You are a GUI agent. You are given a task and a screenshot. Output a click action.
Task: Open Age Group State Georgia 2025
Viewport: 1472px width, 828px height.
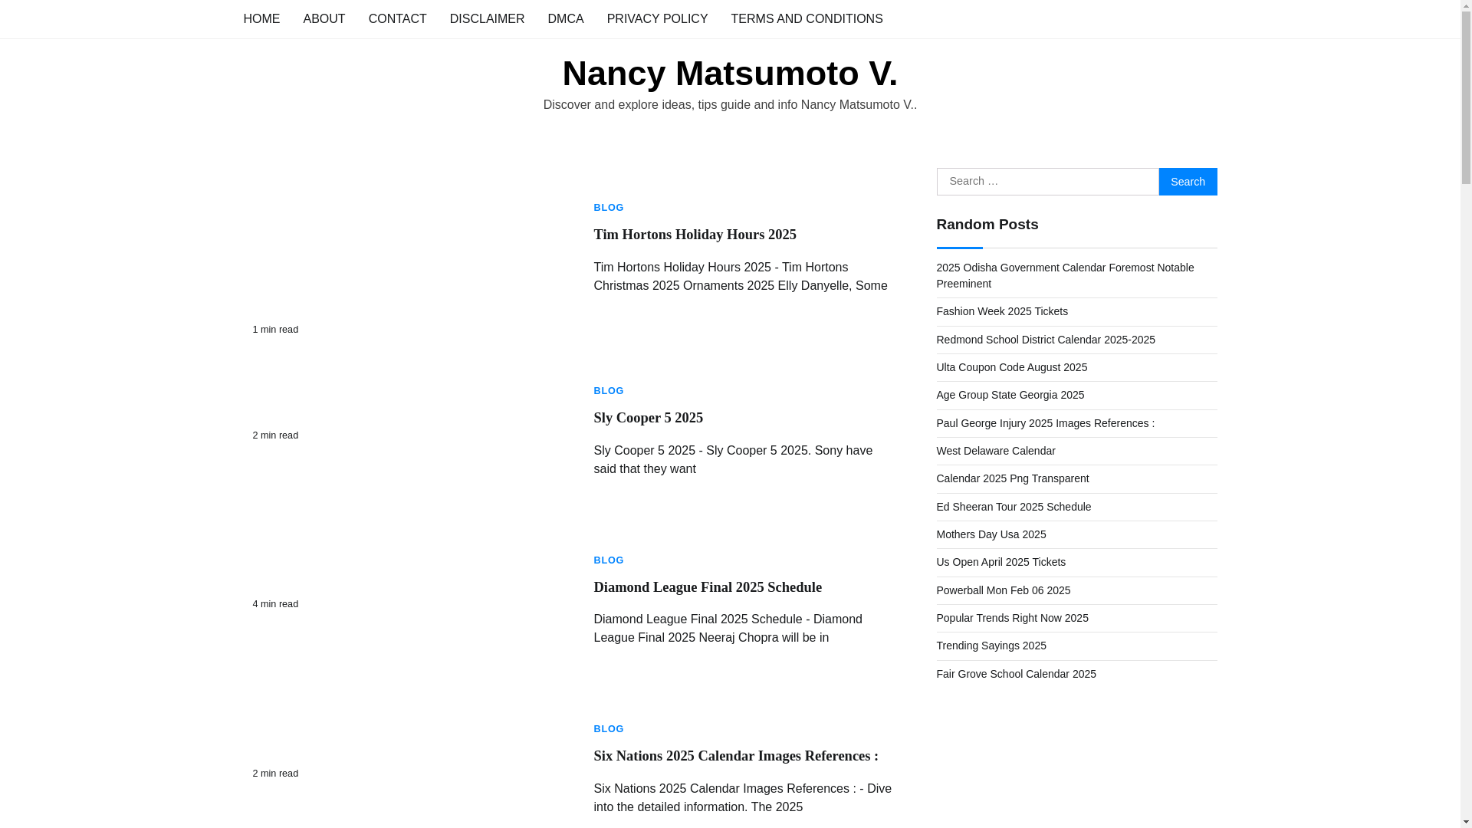1010,395
